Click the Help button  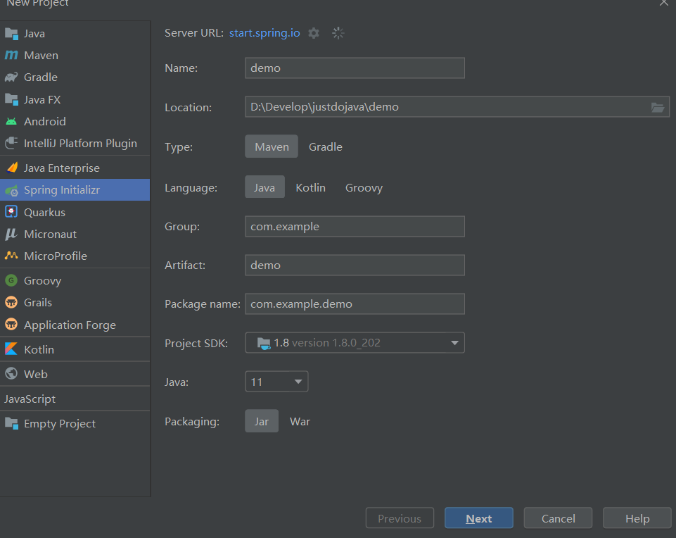[637, 518]
